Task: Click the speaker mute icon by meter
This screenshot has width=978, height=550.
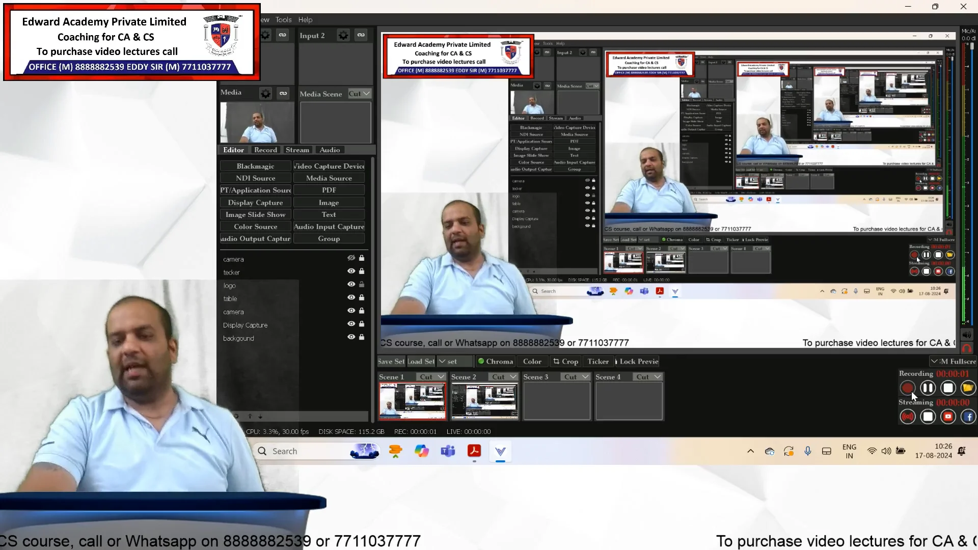Action: pyautogui.click(x=966, y=335)
